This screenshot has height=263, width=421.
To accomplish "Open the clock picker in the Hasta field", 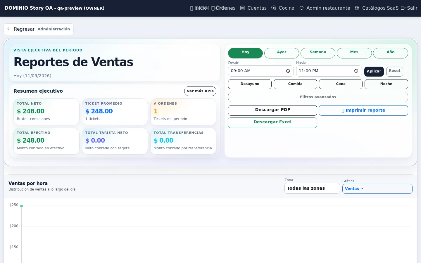I will [x=356, y=71].
